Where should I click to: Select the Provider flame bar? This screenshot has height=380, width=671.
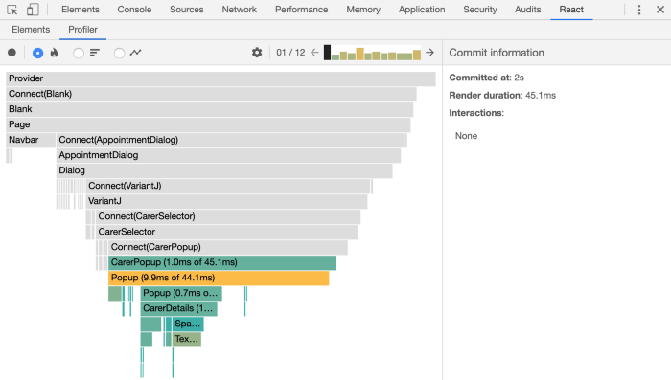(220, 78)
